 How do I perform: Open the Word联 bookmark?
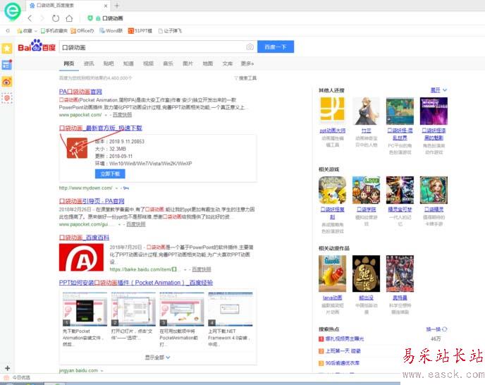click(111, 30)
